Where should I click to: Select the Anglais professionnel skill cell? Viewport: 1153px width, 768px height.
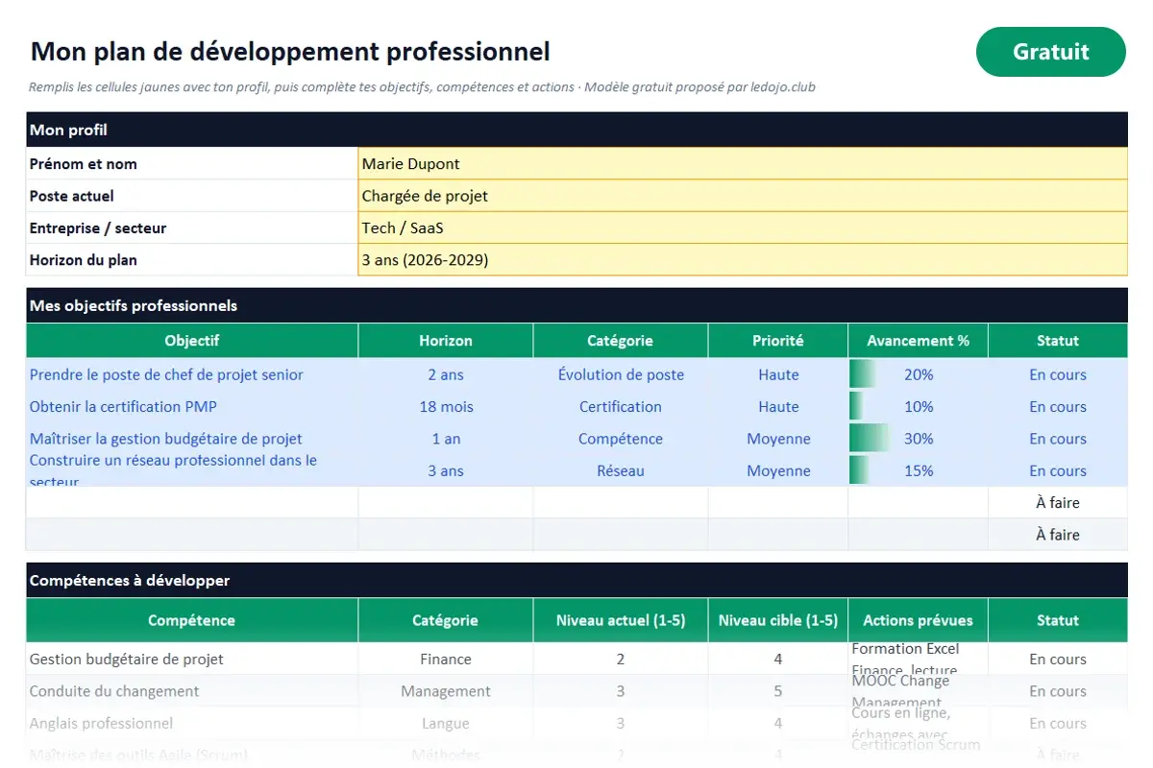coord(192,723)
